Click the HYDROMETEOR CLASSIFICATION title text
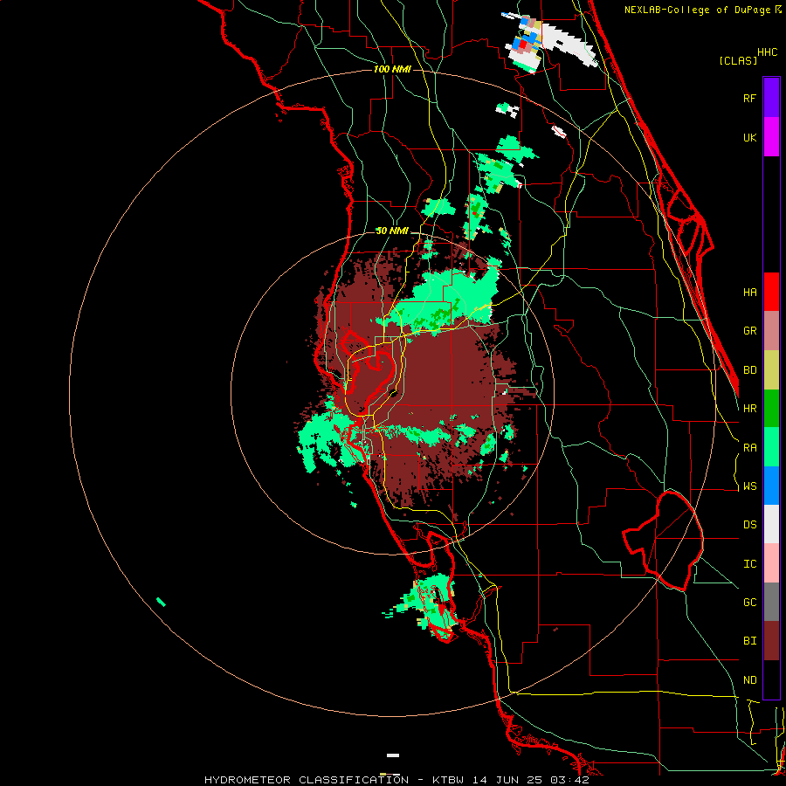Image resolution: width=786 pixels, height=786 pixels. point(307,780)
